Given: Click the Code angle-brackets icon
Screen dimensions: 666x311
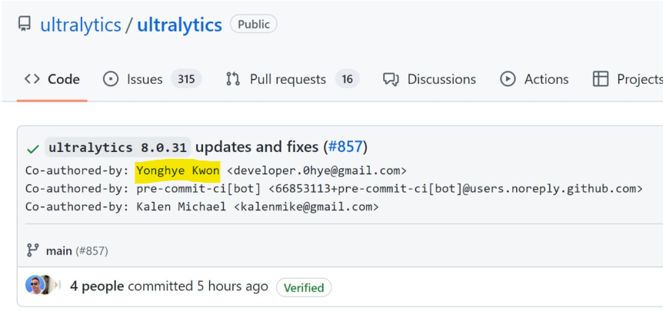Looking at the screenshot, I should coord(32,79).
